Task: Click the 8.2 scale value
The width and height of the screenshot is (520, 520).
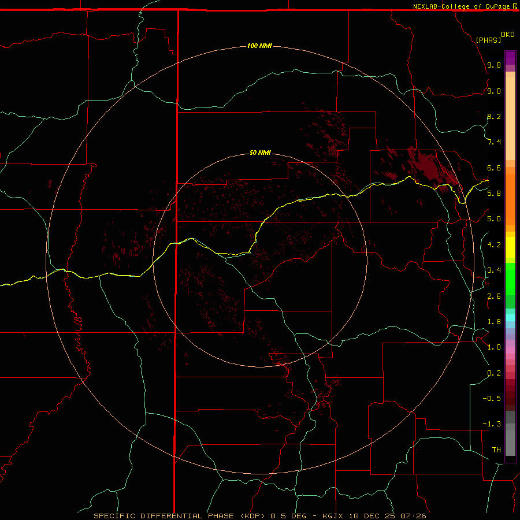Action: 494,116
